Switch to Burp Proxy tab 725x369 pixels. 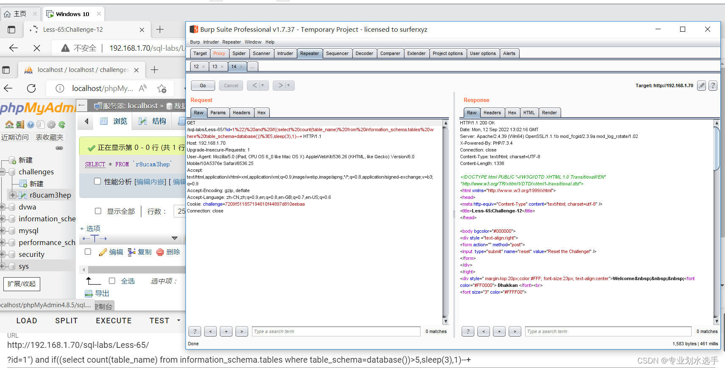pos(219,53)
